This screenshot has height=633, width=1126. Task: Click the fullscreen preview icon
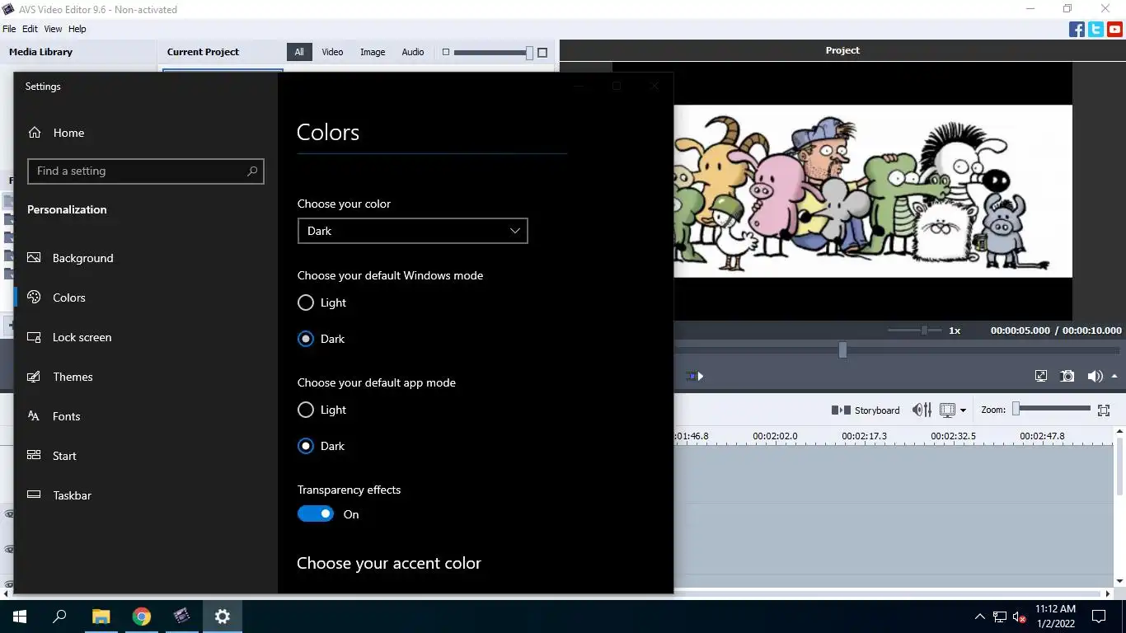click(x=1041, y=376)
